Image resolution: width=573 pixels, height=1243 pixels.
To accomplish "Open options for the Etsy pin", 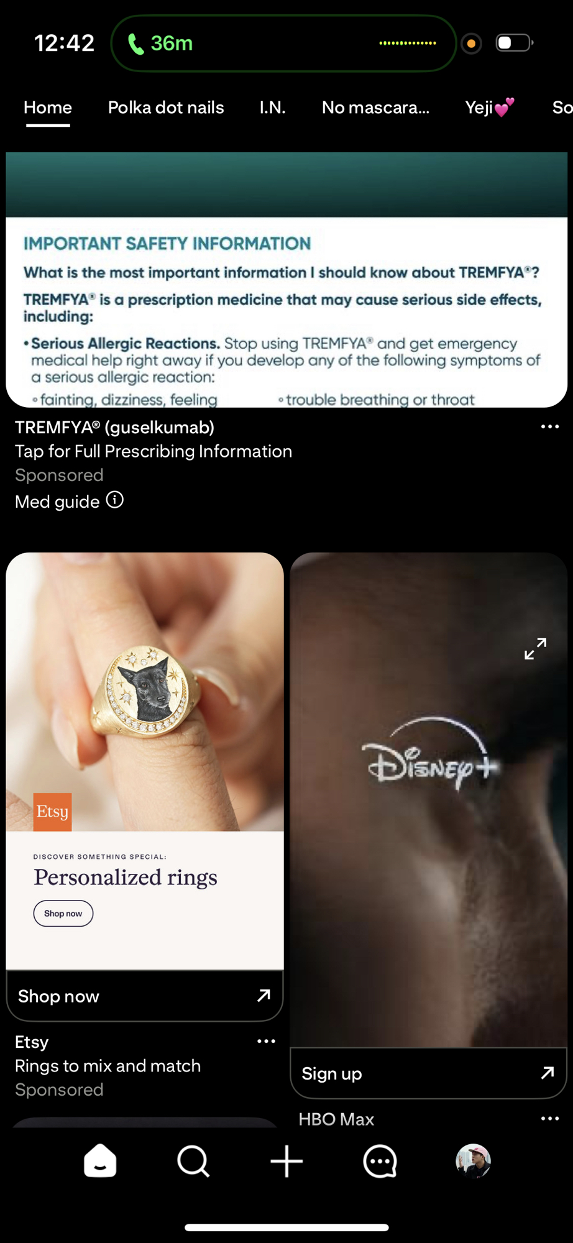I will [x=267, y=1041].
